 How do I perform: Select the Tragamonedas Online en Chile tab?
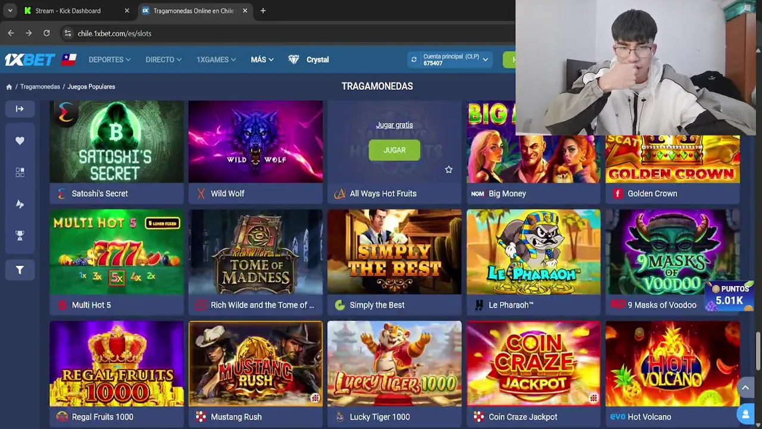(193, 11)
